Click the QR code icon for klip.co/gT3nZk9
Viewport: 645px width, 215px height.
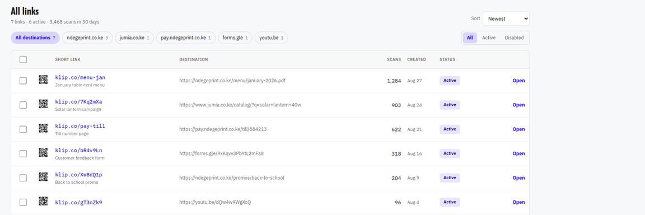43,202
